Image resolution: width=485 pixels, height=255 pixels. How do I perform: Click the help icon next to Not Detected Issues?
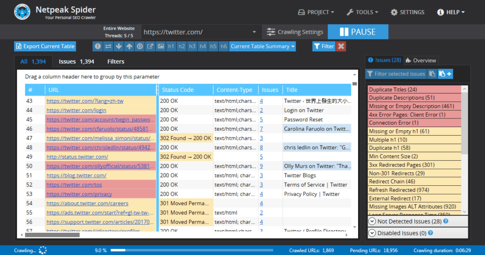[x=446, y=221]
